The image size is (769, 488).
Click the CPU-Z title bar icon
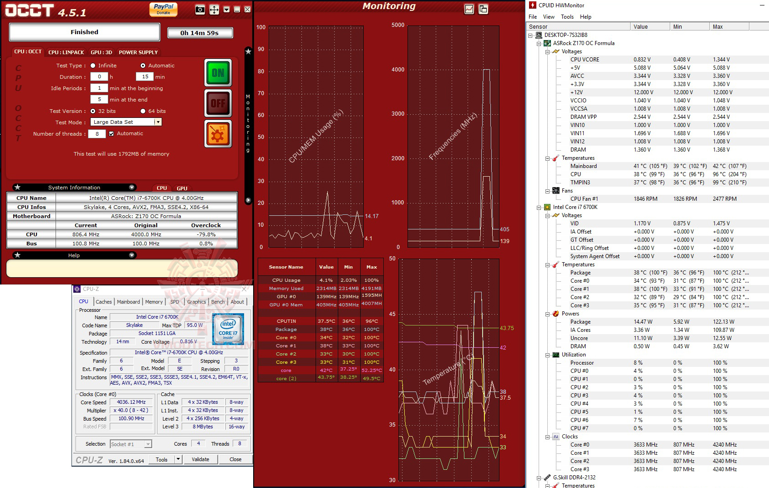[77, 289]
